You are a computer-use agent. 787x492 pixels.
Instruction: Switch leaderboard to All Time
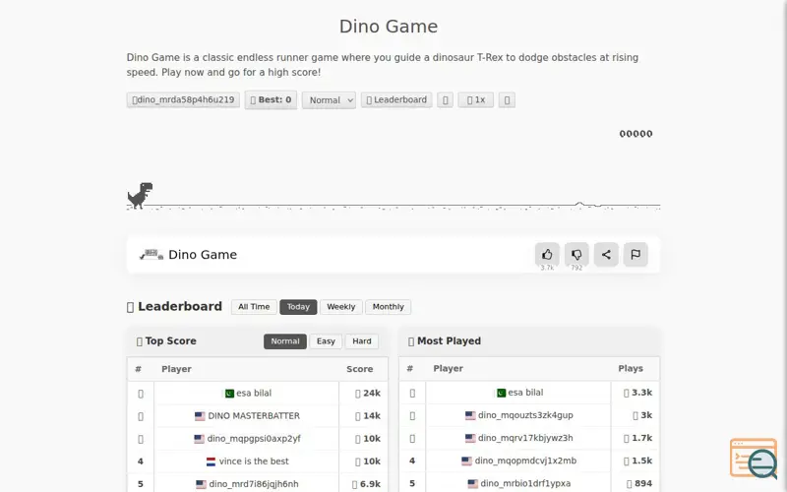coord(254,307)
